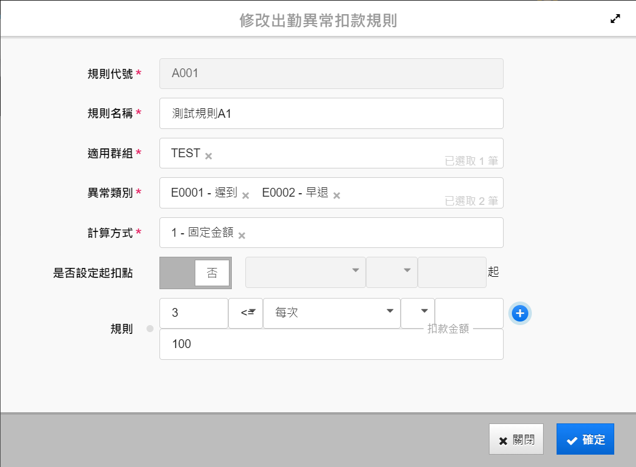
Task: Clear the 固定金額 calculation method
Action: pos(241,236)
